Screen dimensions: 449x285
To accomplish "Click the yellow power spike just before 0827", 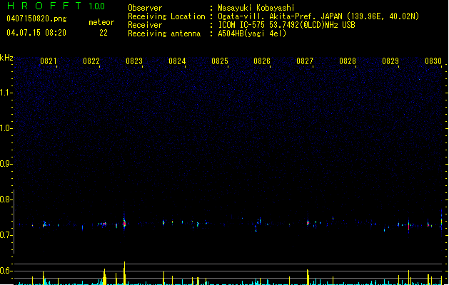I will pyautogui.click(x=308, y=277).
